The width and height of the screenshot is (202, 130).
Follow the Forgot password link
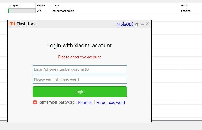(x=111, y=102)
